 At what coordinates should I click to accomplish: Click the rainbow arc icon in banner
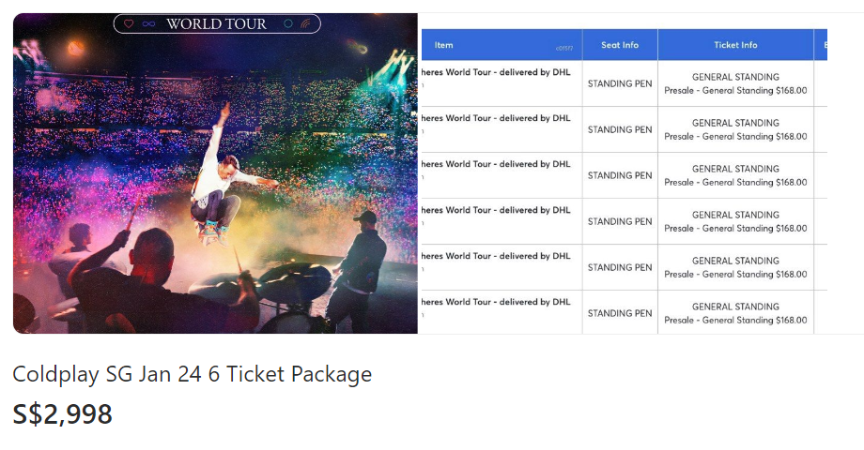[305, 23]
